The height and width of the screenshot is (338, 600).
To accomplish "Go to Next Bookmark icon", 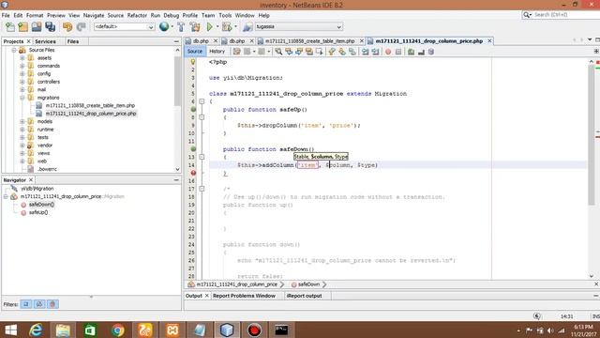I will [x=341, y=52].
